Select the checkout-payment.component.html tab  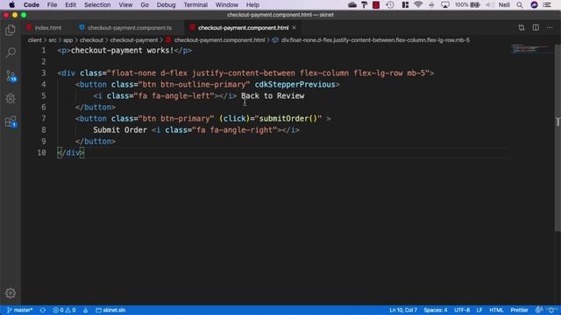[x=244, y=28]
